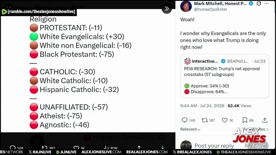This screenshot has height=155, width=276.
Task: Open the three-dot more options menu
Action: coord(266,3)
